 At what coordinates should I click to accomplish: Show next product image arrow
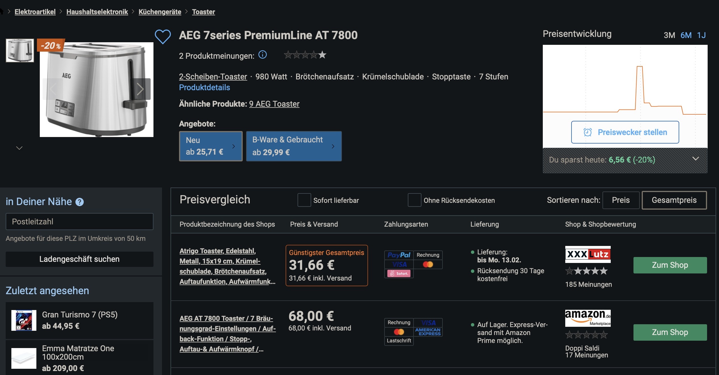pos(140,89)
